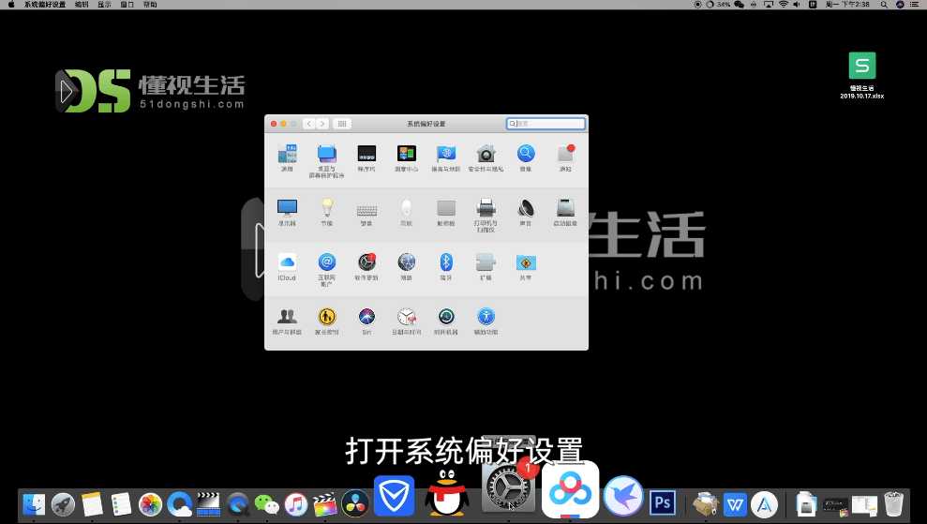Click AirPlay display icon in menu bar
Image resolution: width=927 pixels, height=524 pixels.
click(x=769, y=4)
